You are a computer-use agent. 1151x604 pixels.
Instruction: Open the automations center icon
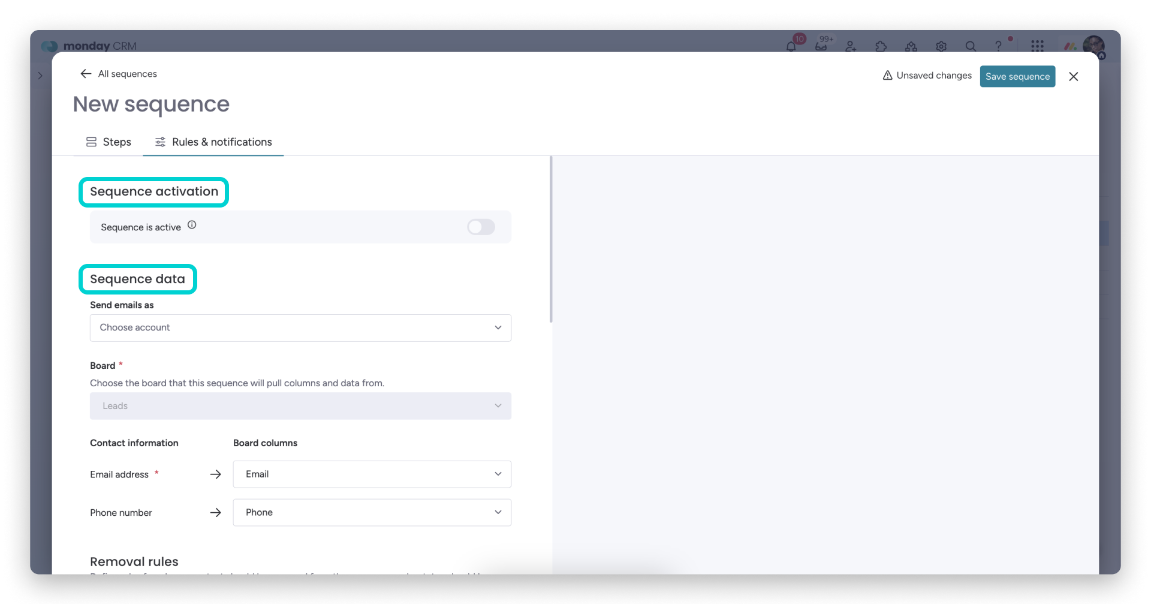click(911, 46)
